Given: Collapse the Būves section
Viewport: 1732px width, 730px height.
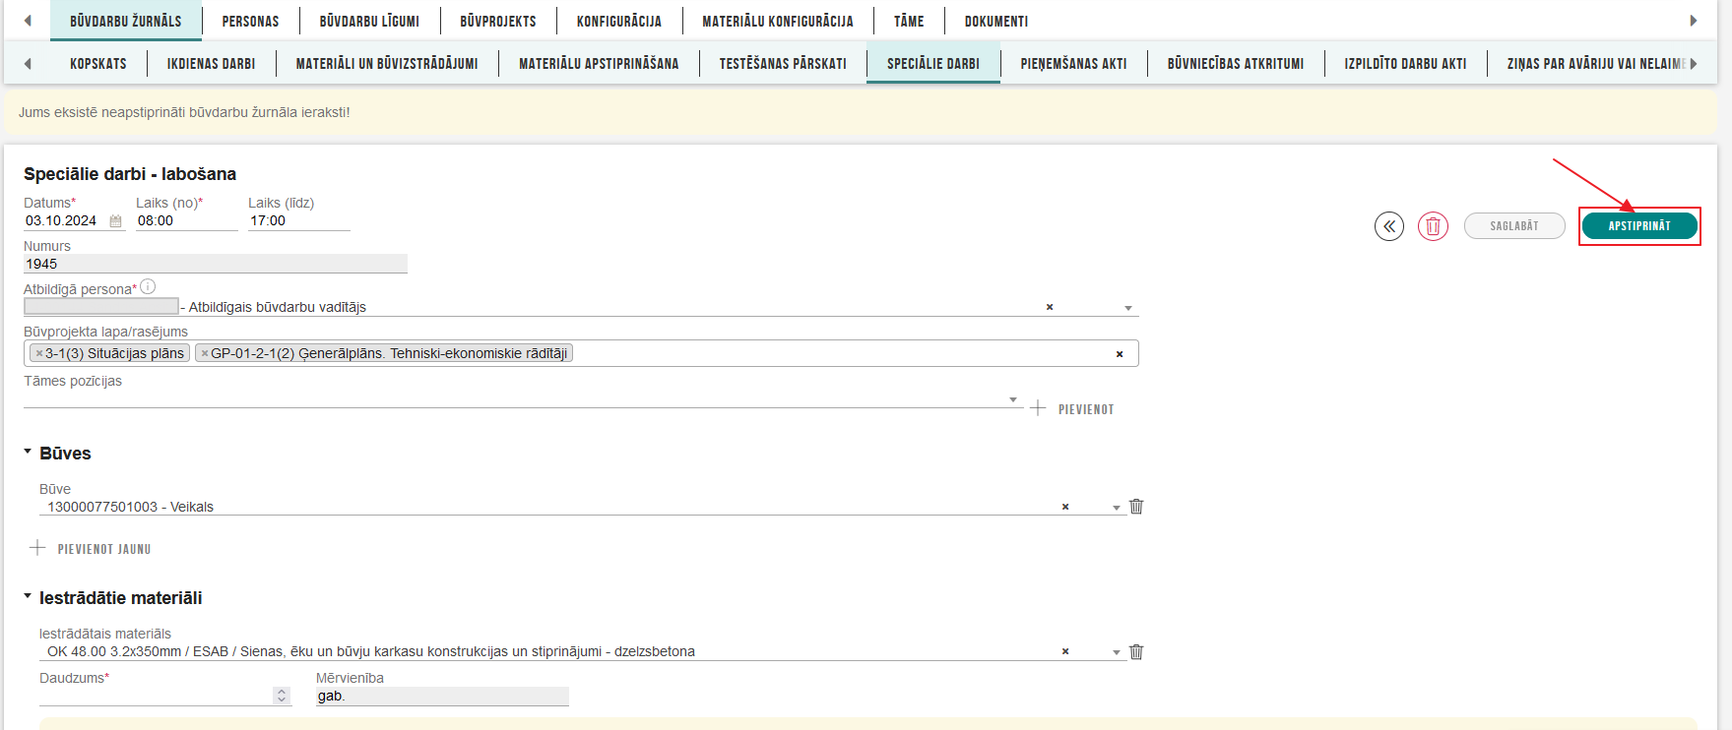Looking at the screenshot, I should pyautogui.click(x=28, y=452).
